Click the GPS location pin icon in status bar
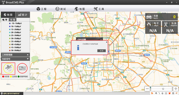This screenshot has height=95, width=179. tap(2, 93)
